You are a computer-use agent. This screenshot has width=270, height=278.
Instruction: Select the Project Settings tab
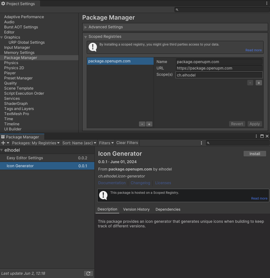[x=20, y=4]
